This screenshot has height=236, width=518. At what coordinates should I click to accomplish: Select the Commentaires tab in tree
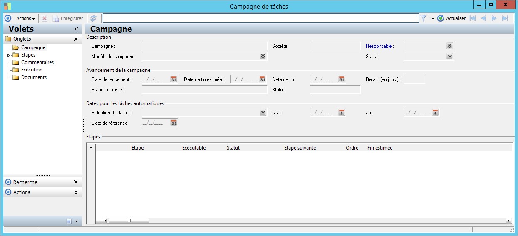[37, 62]
